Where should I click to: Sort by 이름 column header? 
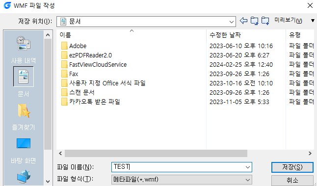(x=131, y=35)
